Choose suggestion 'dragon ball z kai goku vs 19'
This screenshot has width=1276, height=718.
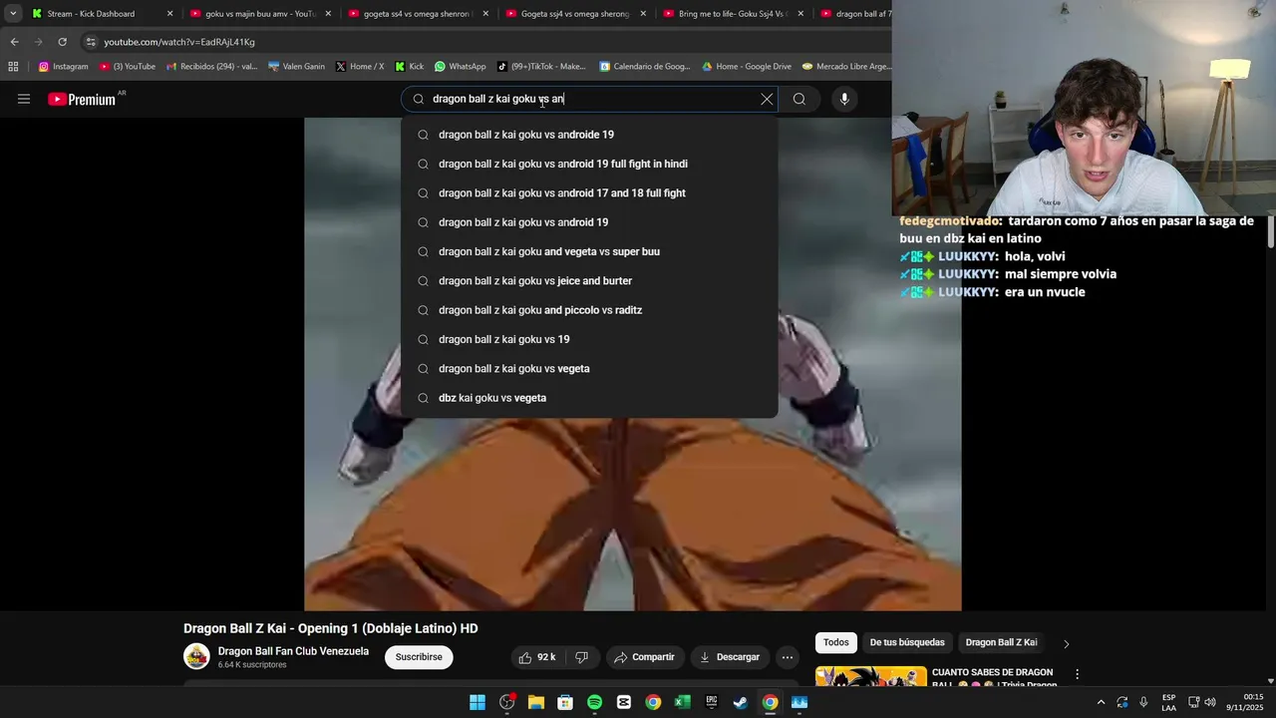pos(589,339)
